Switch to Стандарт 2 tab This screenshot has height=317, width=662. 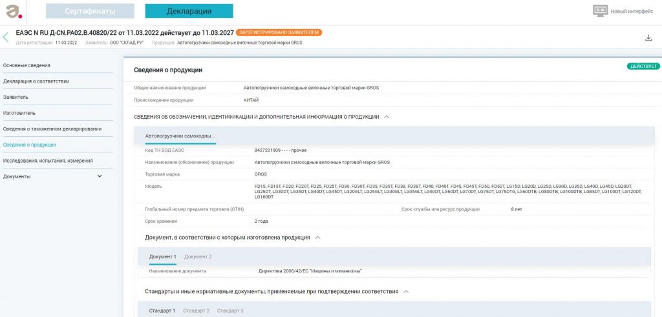pos(197,311)
